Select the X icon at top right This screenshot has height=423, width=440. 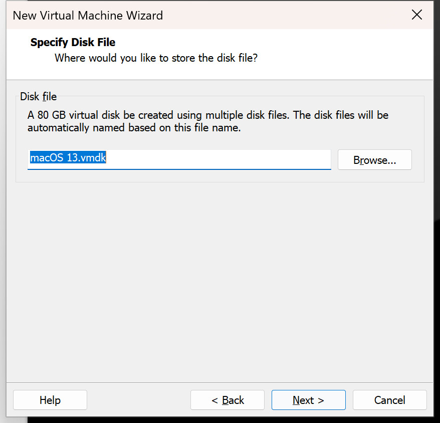[417, 15]
